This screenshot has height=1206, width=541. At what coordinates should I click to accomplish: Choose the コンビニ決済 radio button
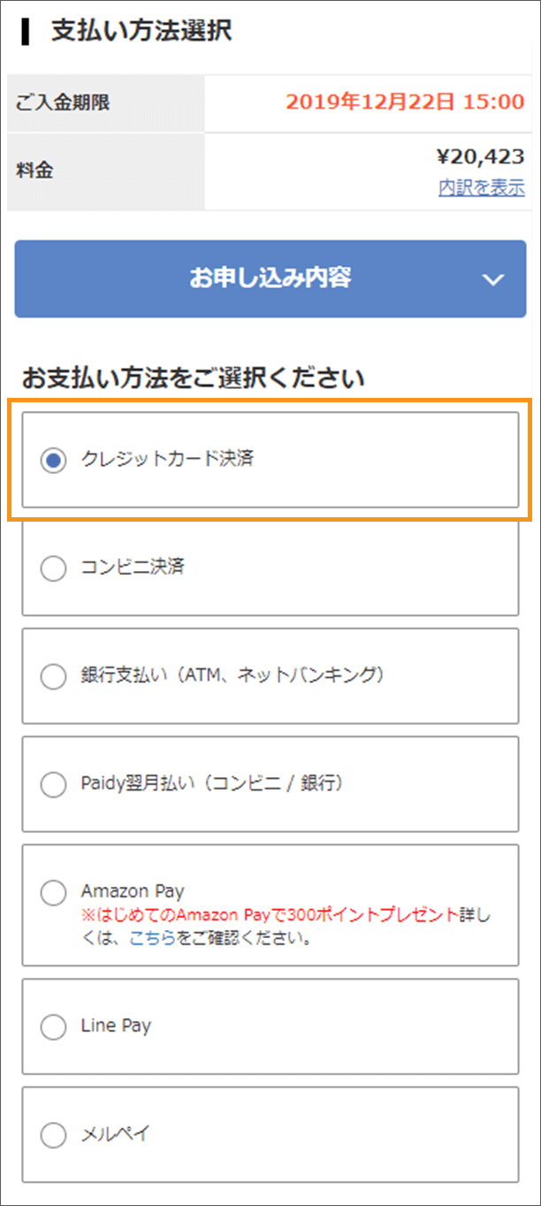pos(54,569)
